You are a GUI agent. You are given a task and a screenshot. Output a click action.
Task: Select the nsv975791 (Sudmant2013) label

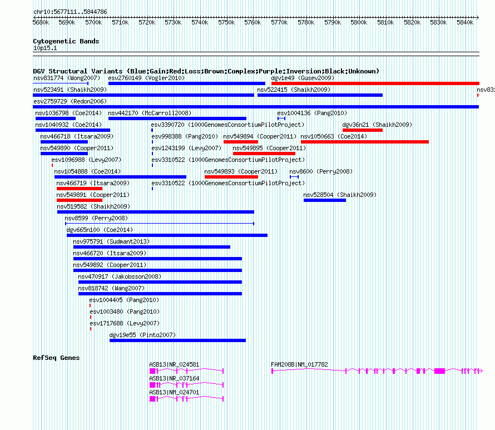tap(111, 241)
